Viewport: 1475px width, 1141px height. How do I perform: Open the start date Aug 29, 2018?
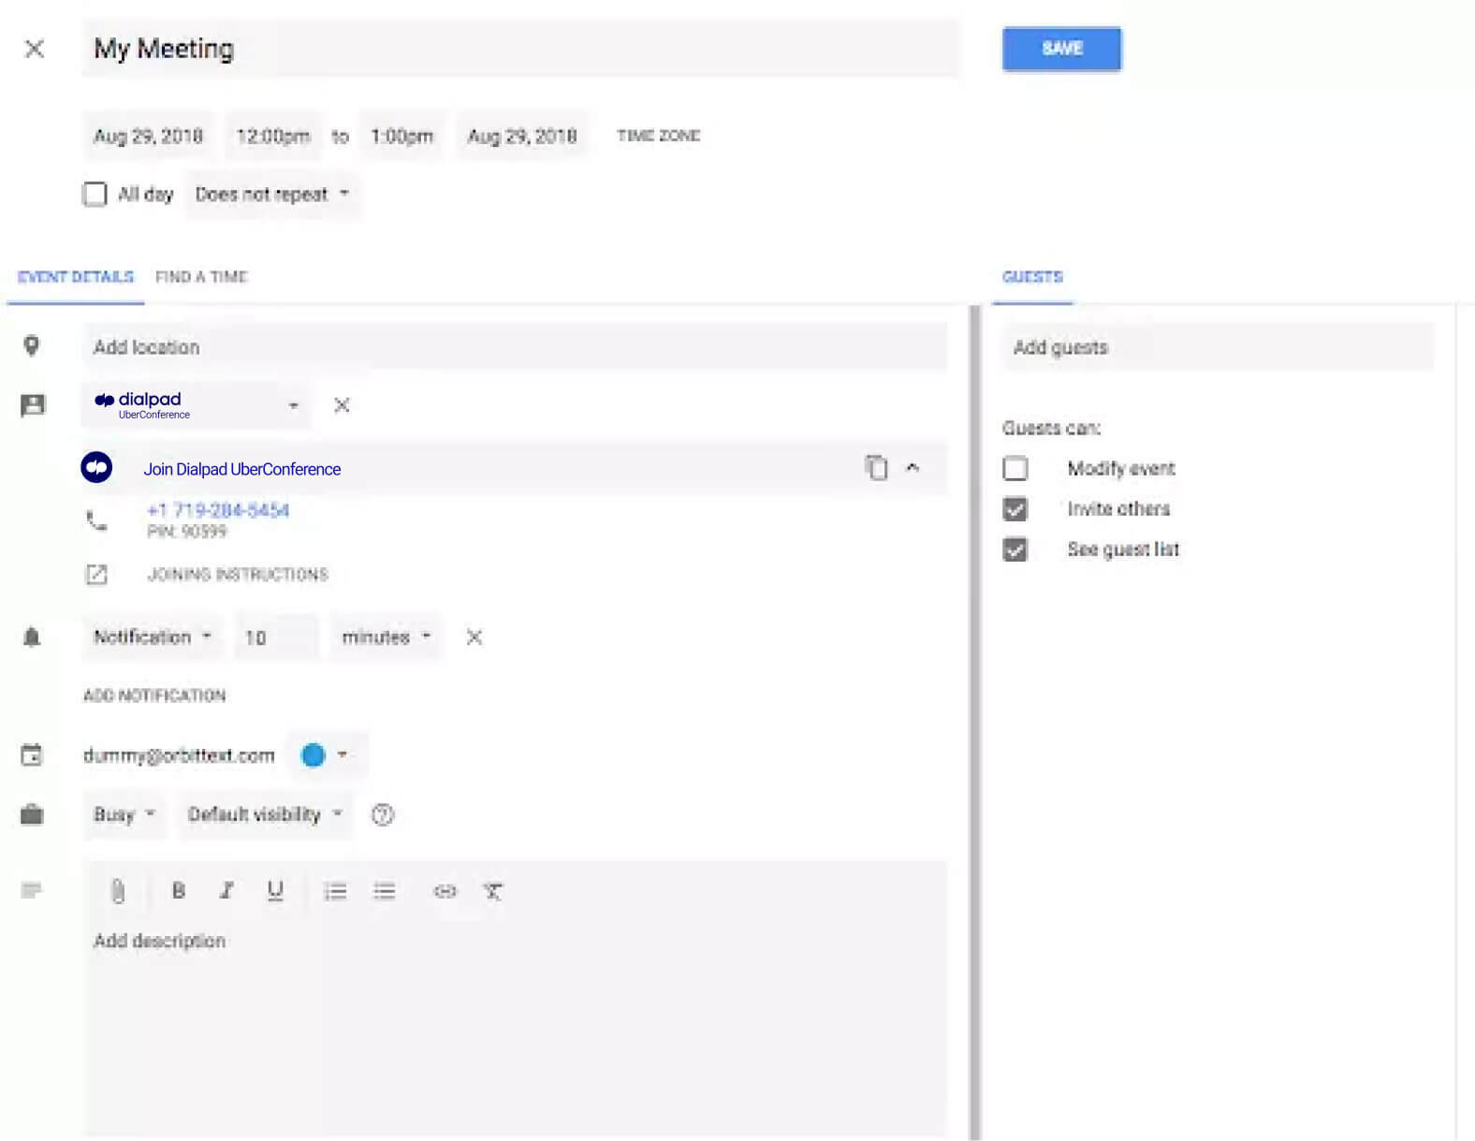coord(148,137)
